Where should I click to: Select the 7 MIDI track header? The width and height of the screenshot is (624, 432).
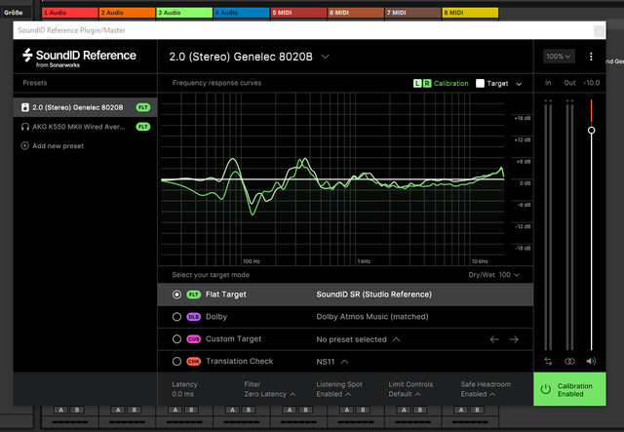pos(413,13)
